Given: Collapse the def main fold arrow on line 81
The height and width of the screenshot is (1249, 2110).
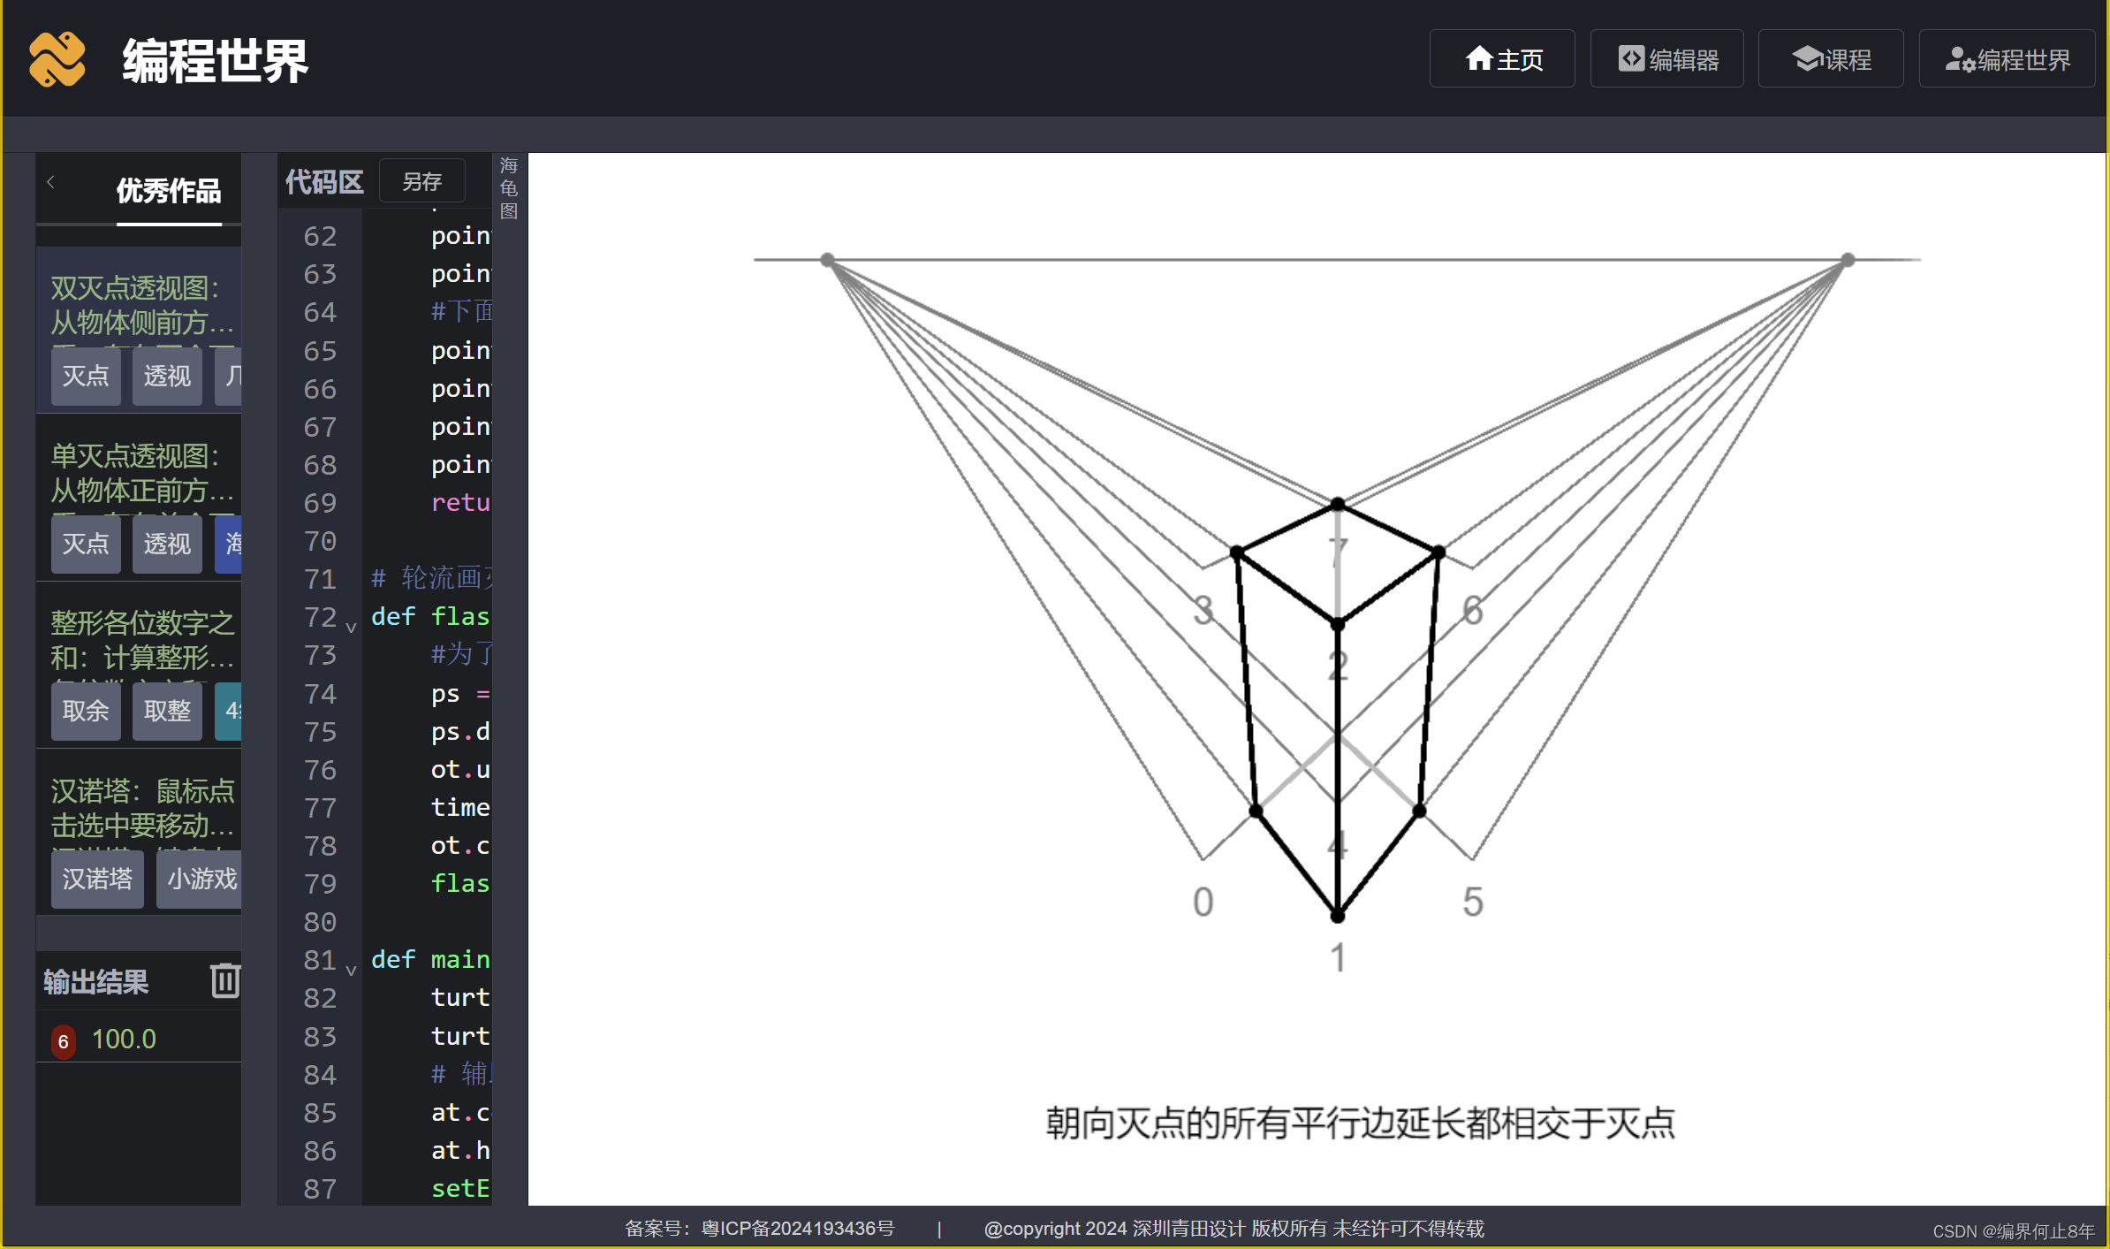Looking at the screenshot, I should (x=351, y=971).
